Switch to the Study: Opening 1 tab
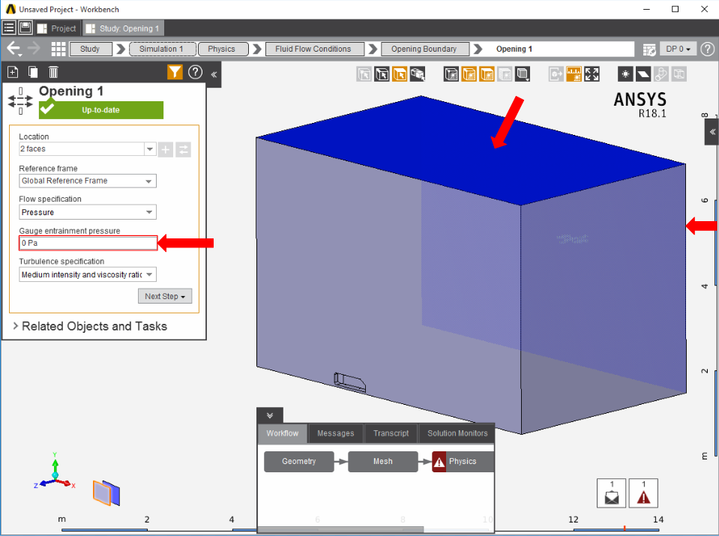The height and width of the screenshot is (536, 719). tap(123, 28)
